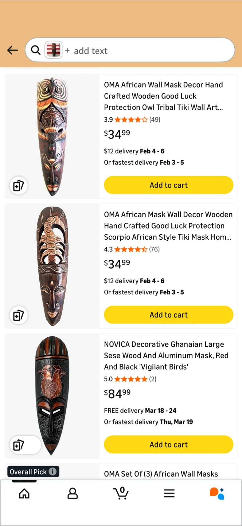Add the OMA owl mask to cart

(x=168, y=185)
